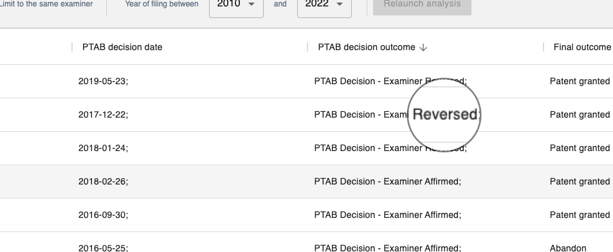Select the highlighted row dated 2018-02-26

(306, 182)
